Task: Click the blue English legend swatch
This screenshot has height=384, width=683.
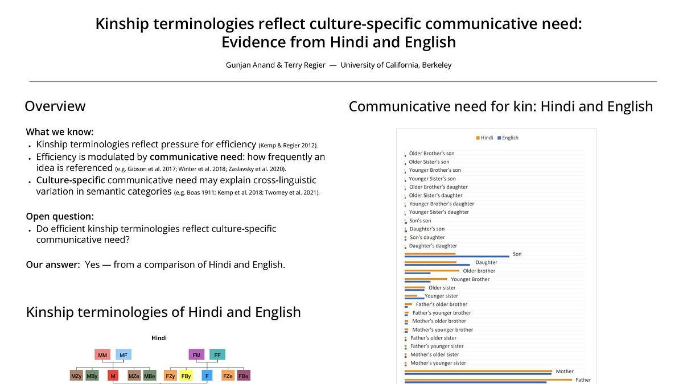Action: [500, 138]
